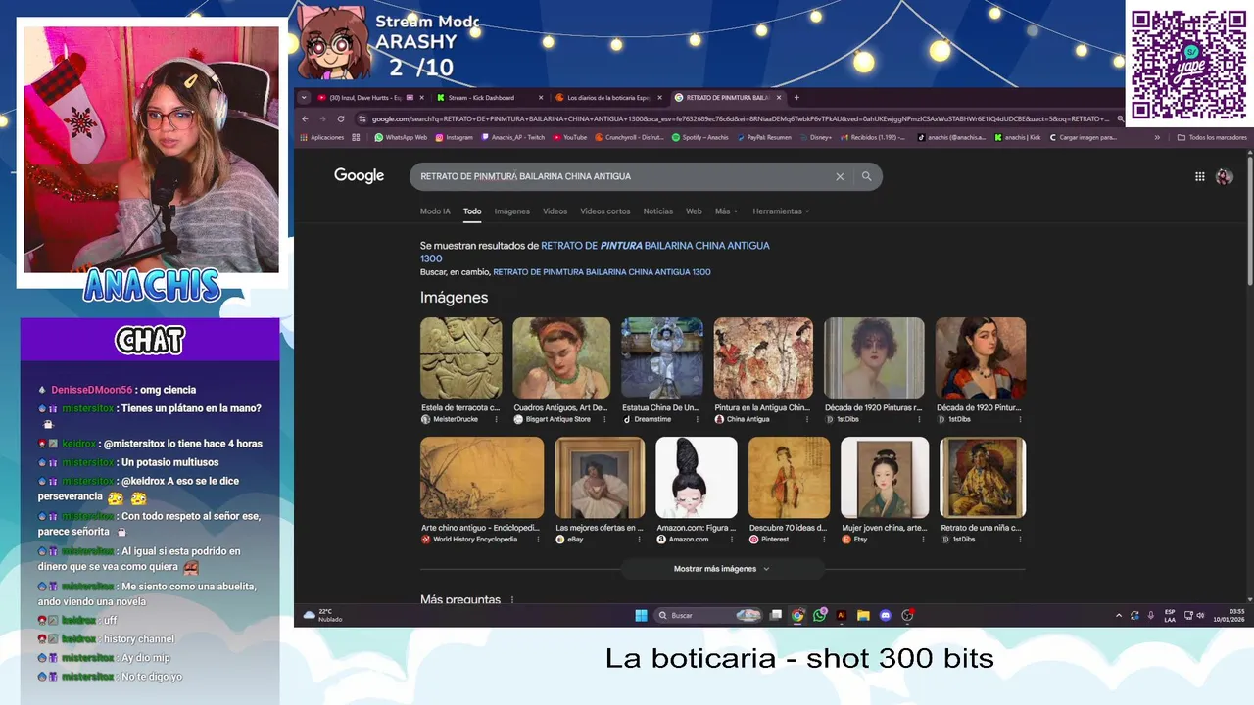
Task: Open Mujer joven china, arte... thumbnail
Action: (885, 478)
